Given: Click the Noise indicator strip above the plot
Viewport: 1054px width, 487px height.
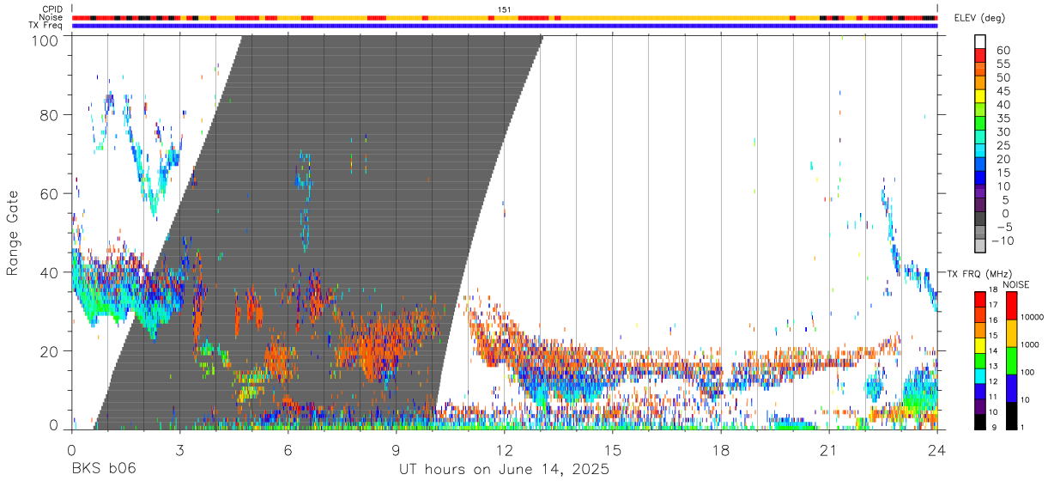Looking at the screenshot, I should pos(504,17).
